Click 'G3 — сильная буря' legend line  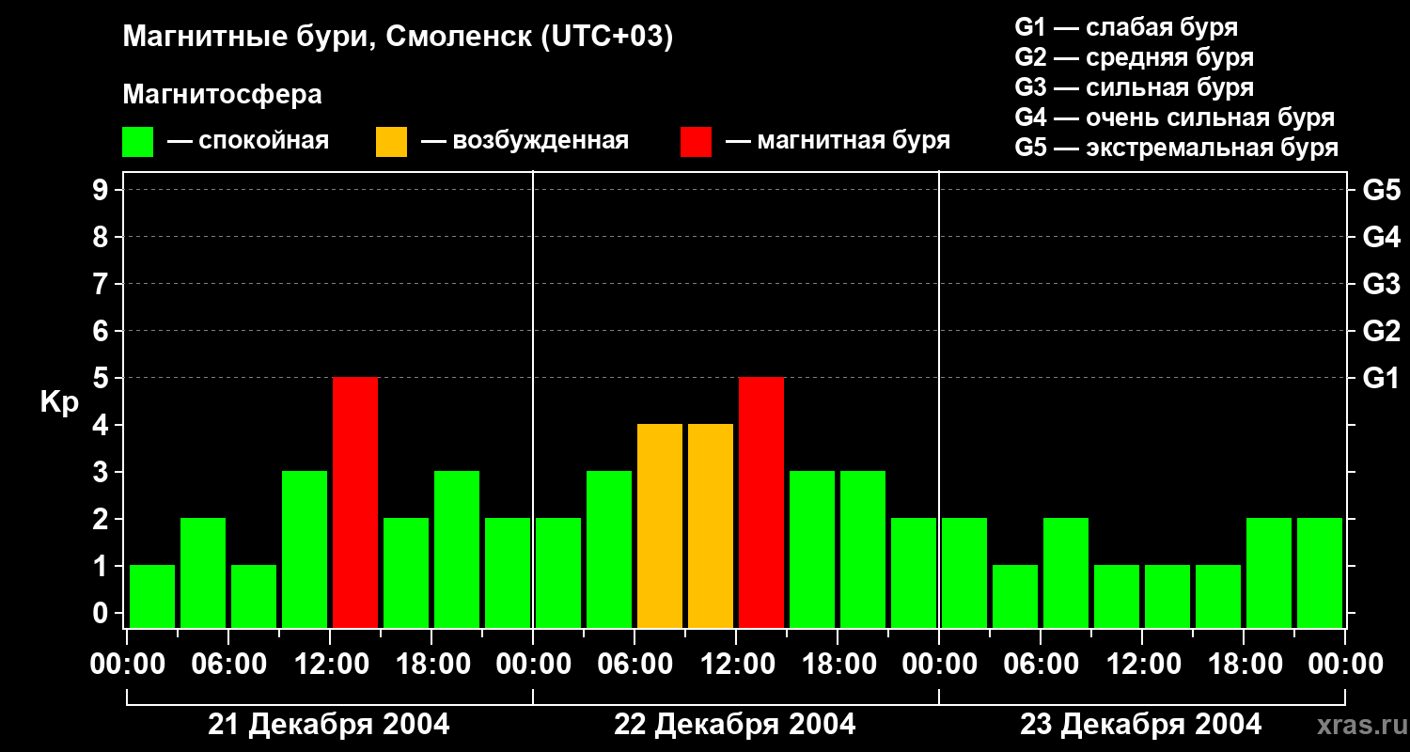[x=1134, y=87]
